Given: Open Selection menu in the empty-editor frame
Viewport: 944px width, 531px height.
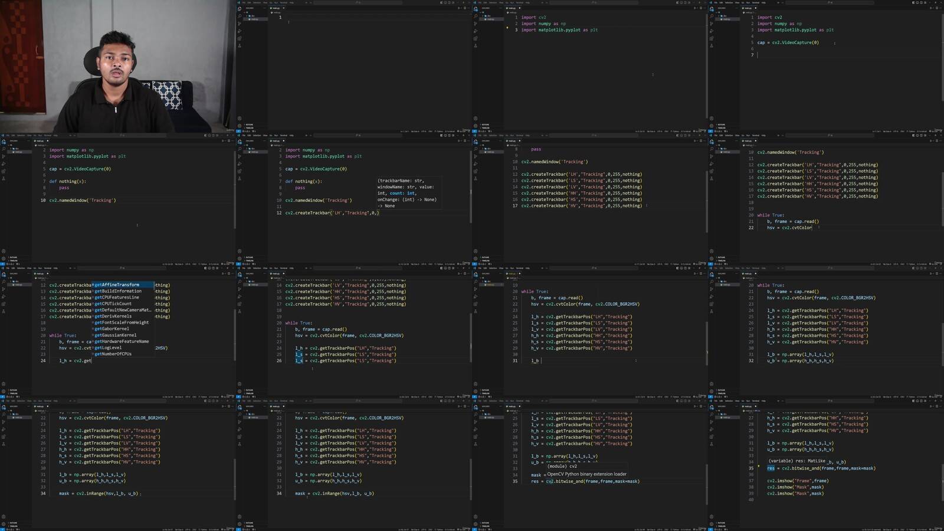Looking at the screenshot, I should 257,2.
